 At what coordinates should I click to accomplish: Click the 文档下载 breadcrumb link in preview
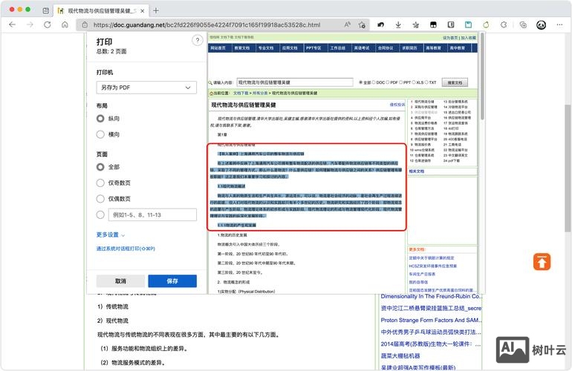pos(241,93)
